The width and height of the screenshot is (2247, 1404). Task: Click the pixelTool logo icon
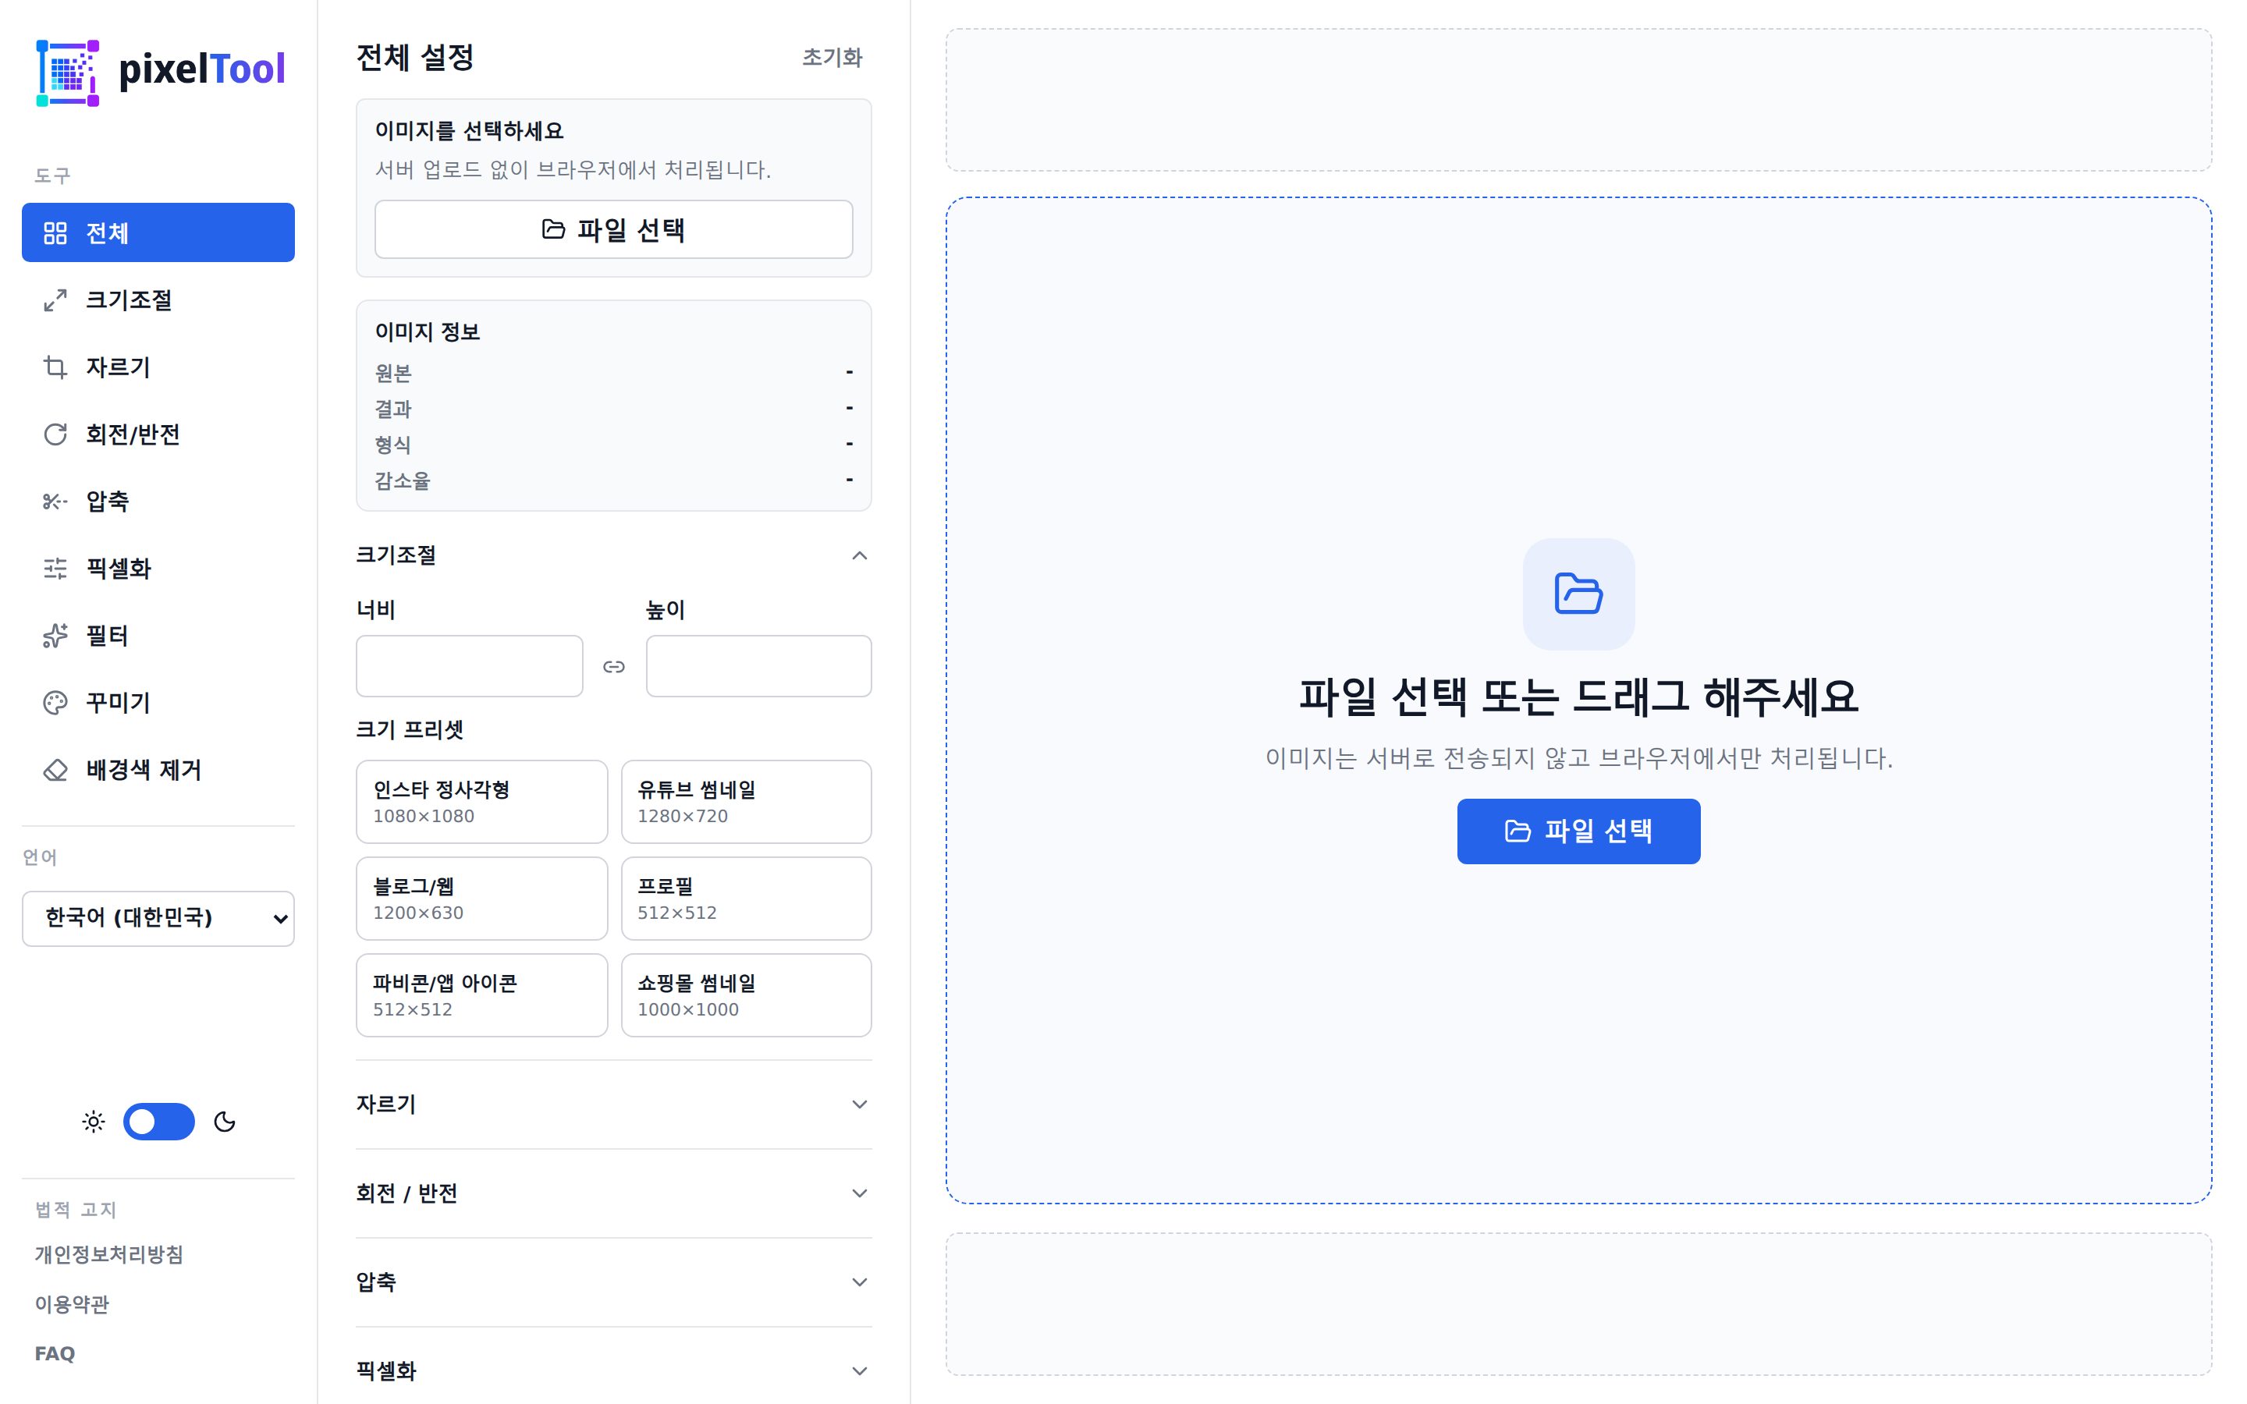(67, 73)
